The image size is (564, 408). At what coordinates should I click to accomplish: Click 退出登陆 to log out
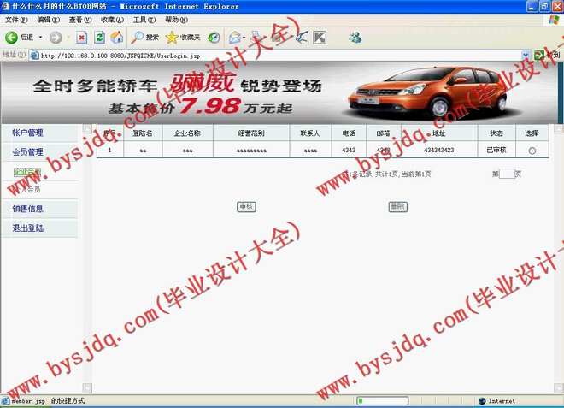27,228
